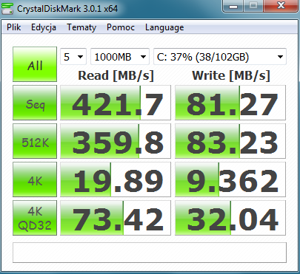Expand the test count dropdown showing 5
300x274 pixels.
pyautogui.click(x=73, y=57)
